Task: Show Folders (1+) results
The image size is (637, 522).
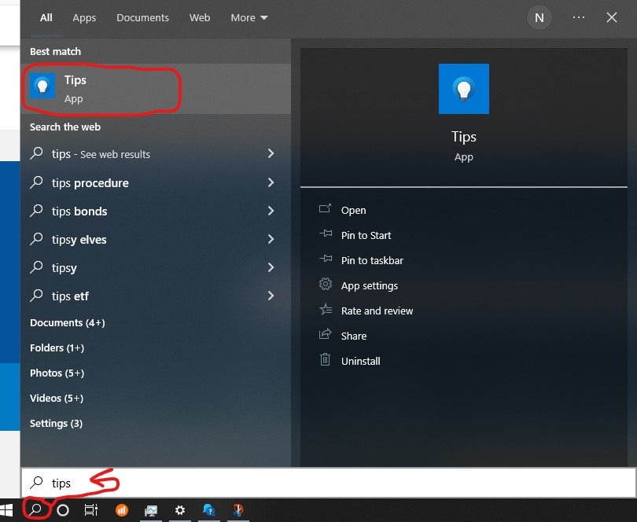Action: click(x=57, y=347)
